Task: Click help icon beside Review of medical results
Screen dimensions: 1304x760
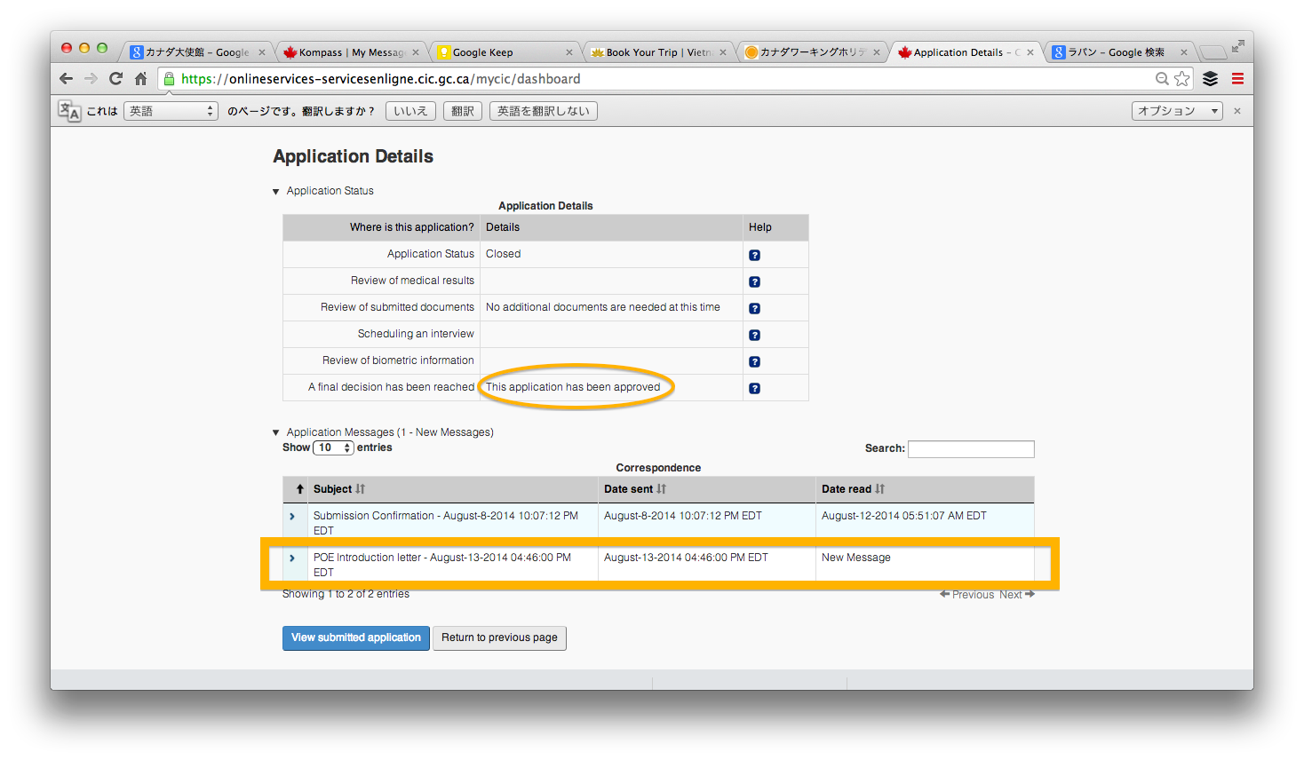Action: click(x=754, y=281)
